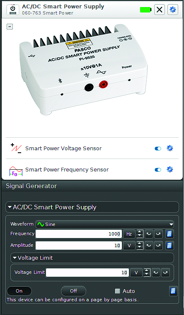This screenshot has width=184, height=315.
Task: Select the Signal Generator panel header
Action: (31, 186)
